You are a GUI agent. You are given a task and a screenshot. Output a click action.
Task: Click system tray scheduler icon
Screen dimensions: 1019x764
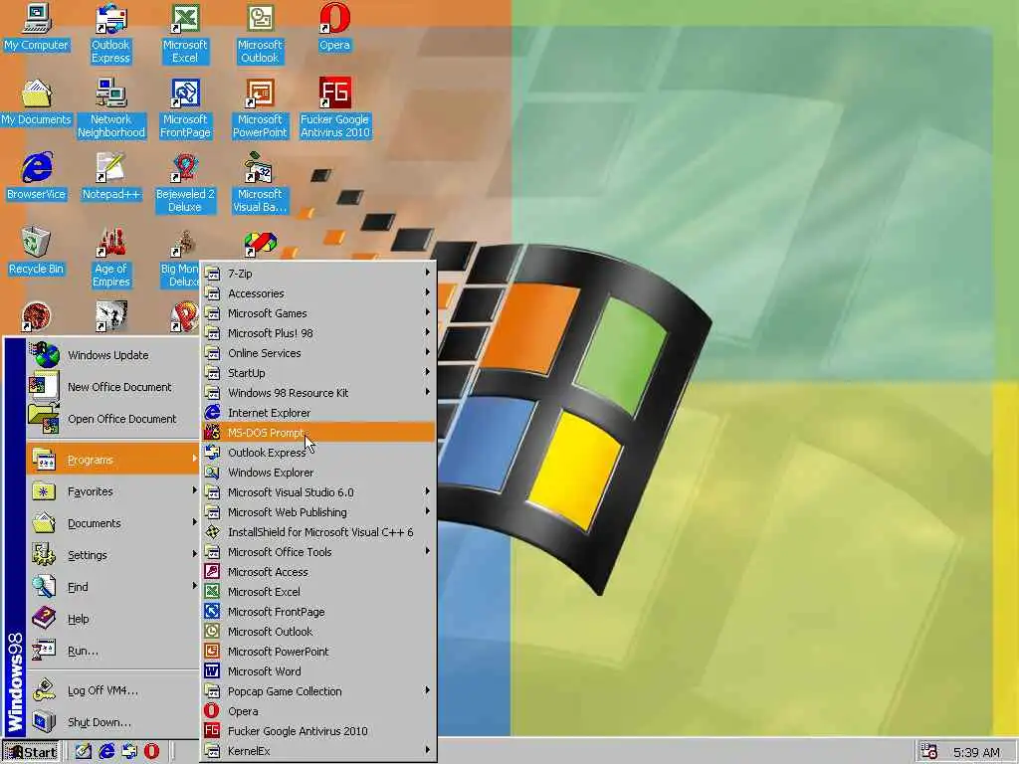point(929,752)
